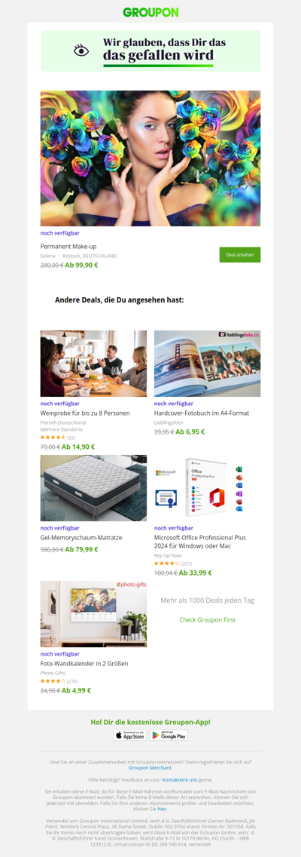Click the Deal ansehen button
301x857 pixels.
[x=240, y=255]
